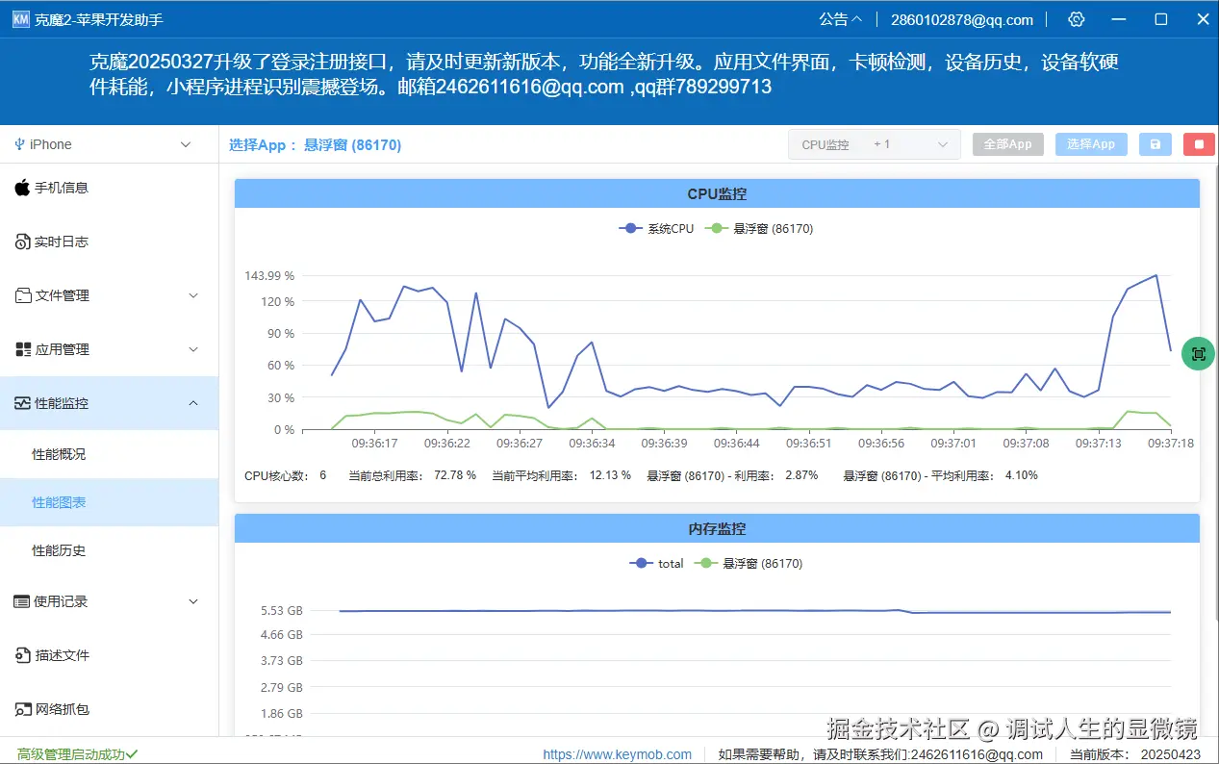Screen dimensions: 1219x764
Task: Click the 4.10% app average utilization value
Action: point(1022,475)
